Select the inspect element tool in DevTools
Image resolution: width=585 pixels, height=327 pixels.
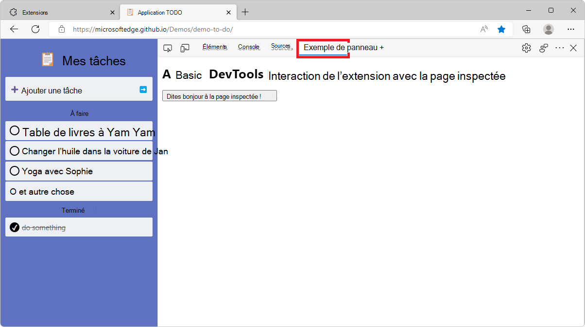pos(168,48)
